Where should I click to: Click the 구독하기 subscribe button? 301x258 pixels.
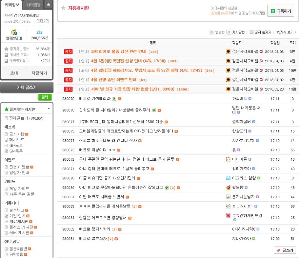click(280, 11)
